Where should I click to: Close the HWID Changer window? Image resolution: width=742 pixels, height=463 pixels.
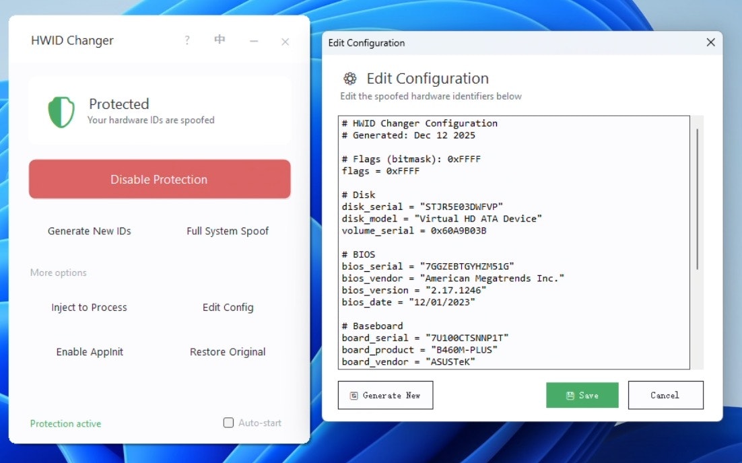pyautogui.click(x=285, y=42)
